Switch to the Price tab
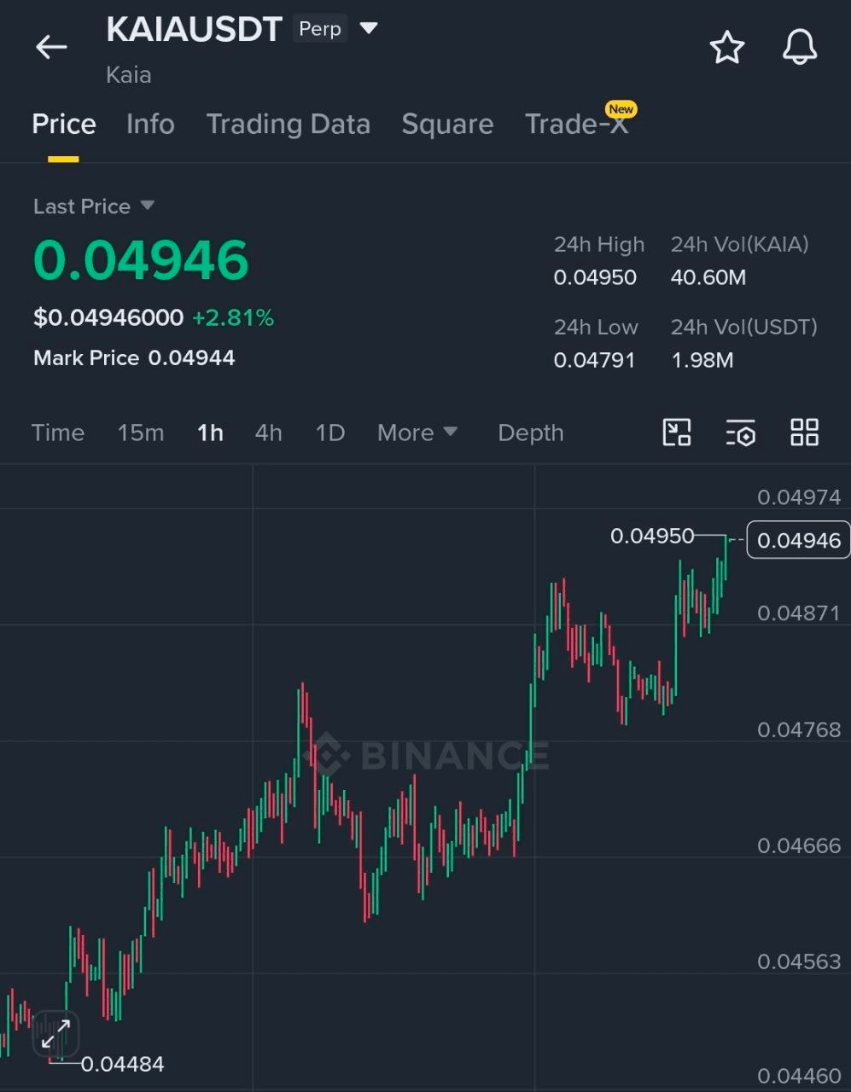851x1092 pixels. coord(64,124)
